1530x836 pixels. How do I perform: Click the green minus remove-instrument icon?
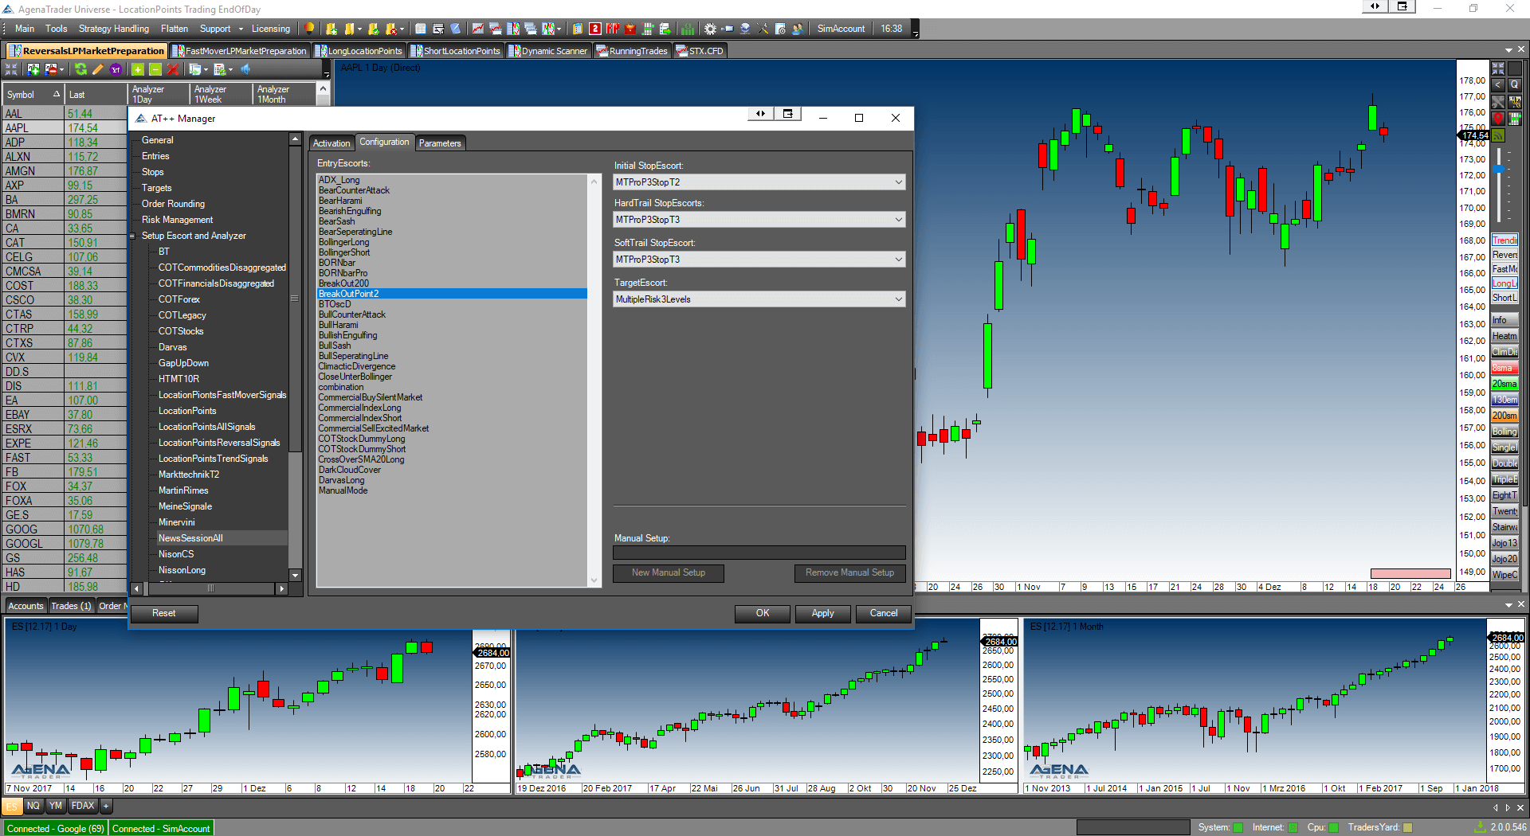click(x=155, y=69)
